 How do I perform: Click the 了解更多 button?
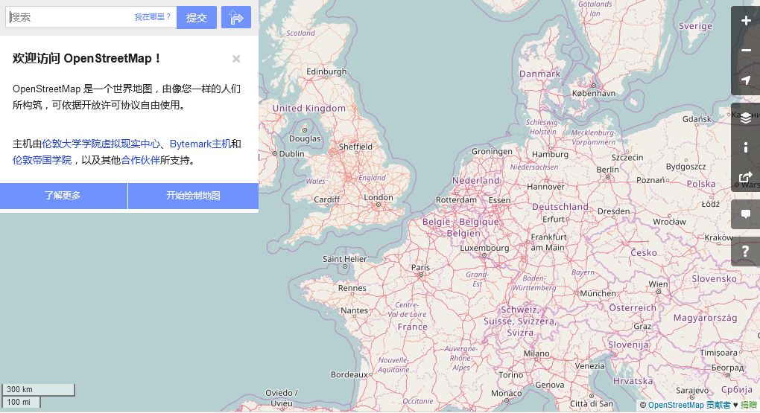pos(63,196)
